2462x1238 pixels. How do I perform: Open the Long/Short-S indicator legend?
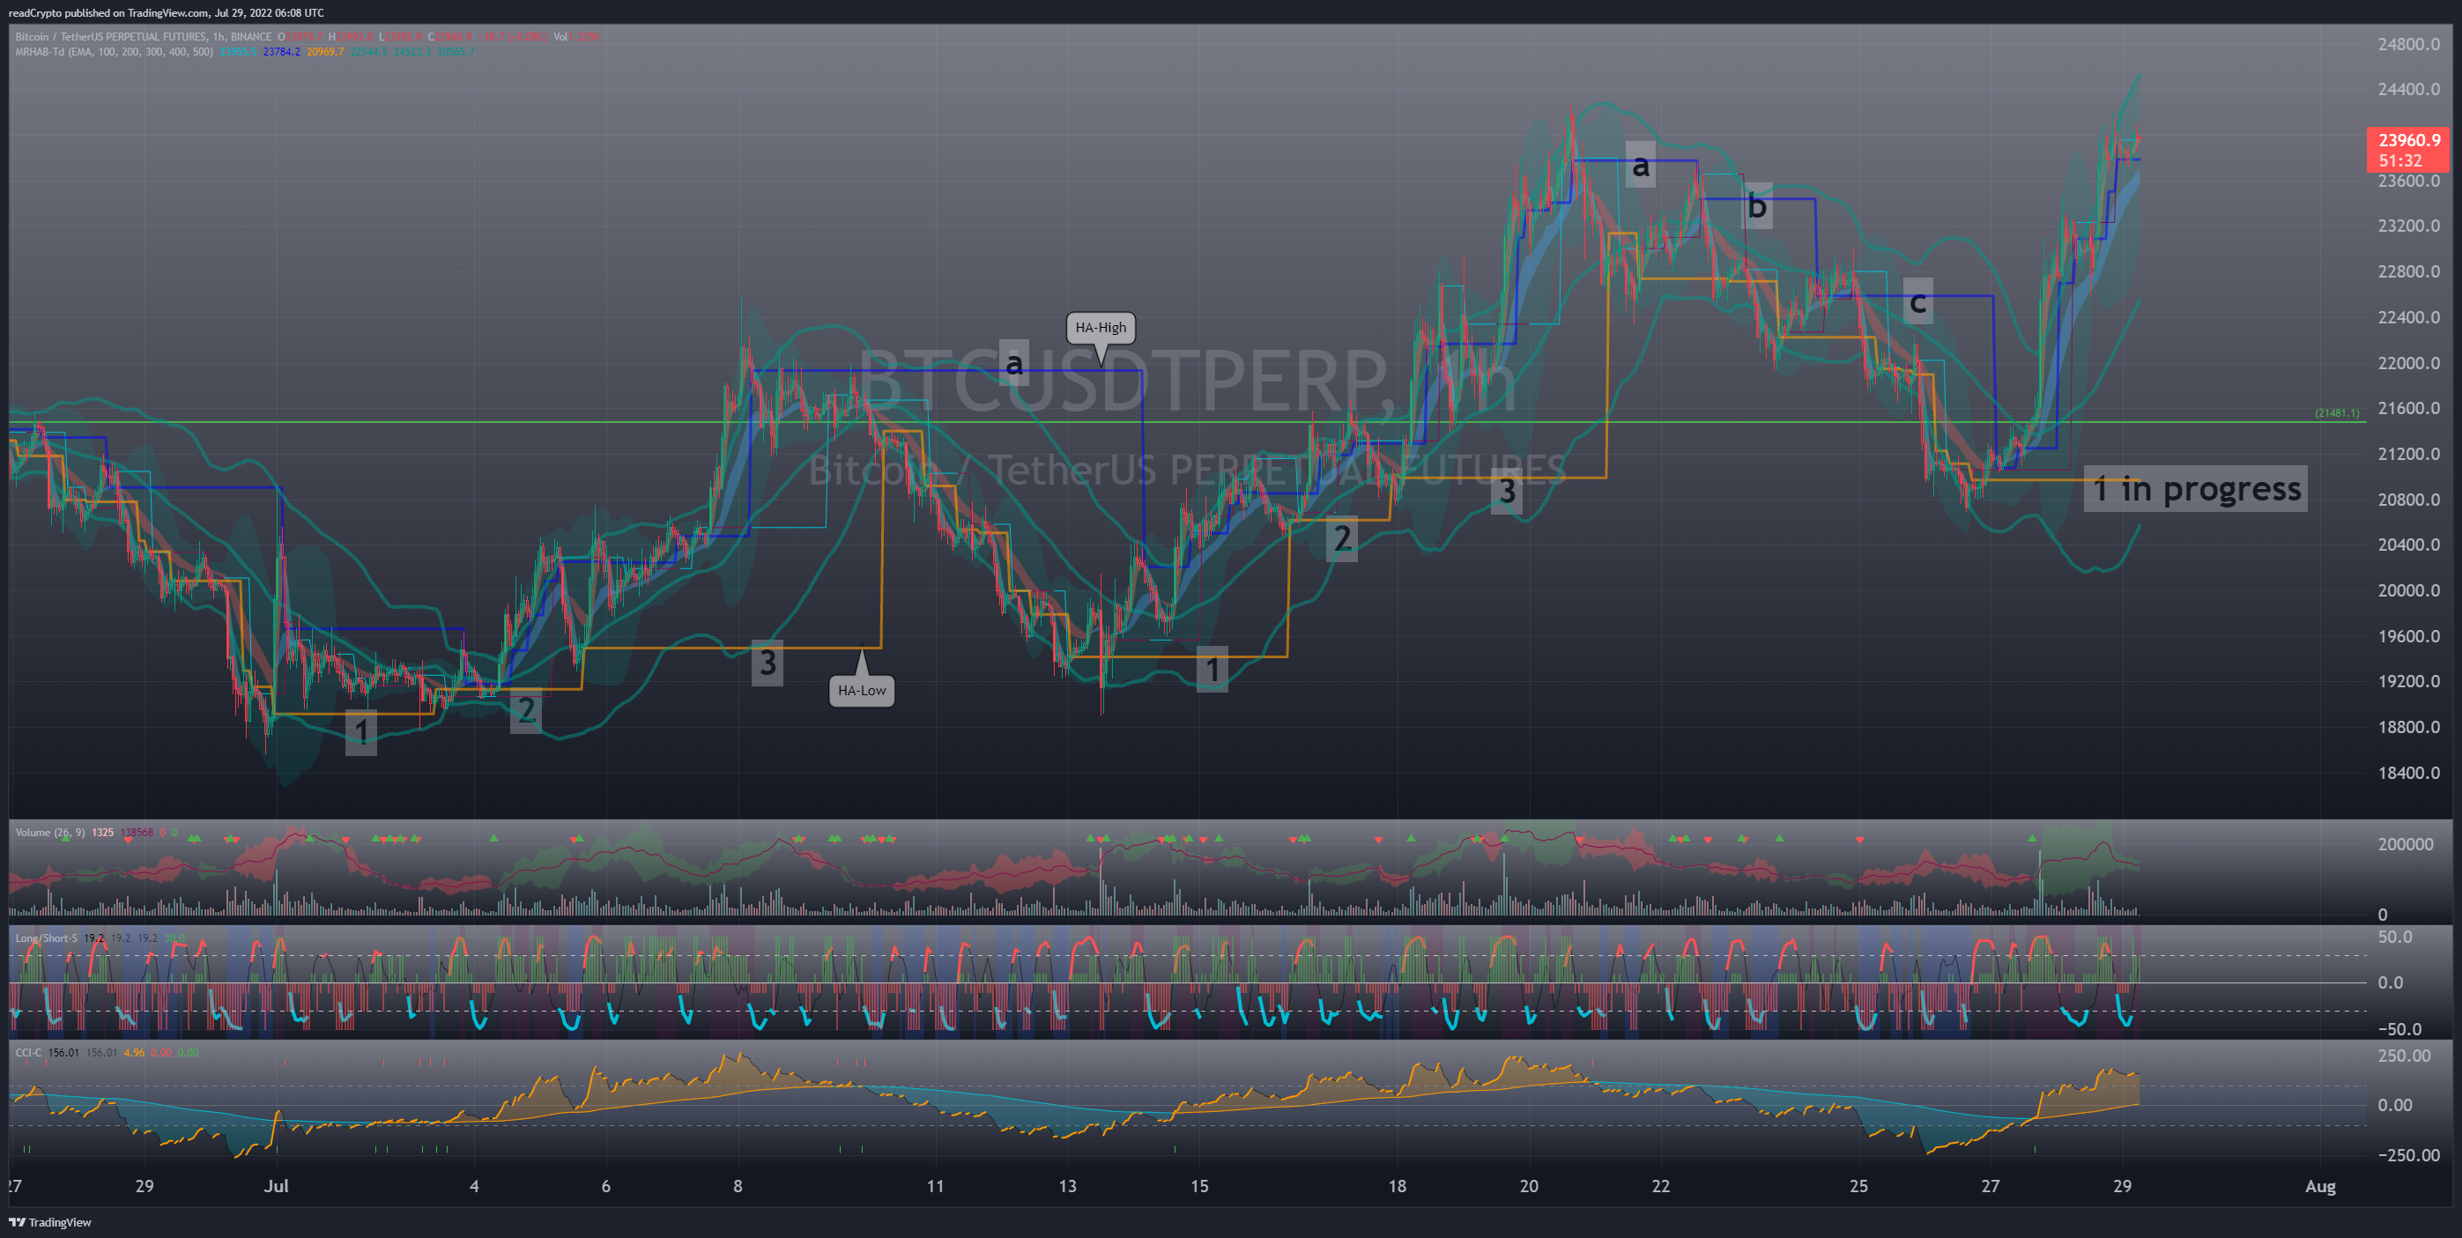point(46,938)
